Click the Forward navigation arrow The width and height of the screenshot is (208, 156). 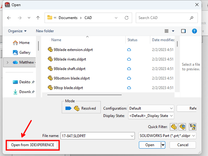(20, 18)
